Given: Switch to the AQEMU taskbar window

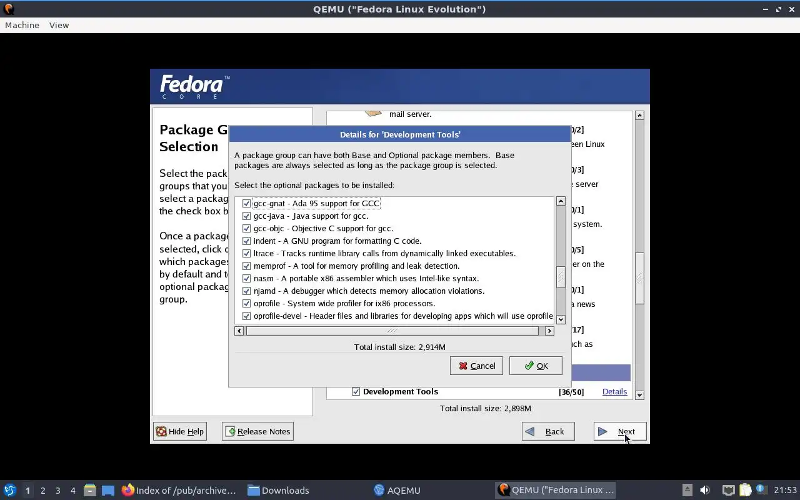Looking at the screenshot, I should click(397, 490).
